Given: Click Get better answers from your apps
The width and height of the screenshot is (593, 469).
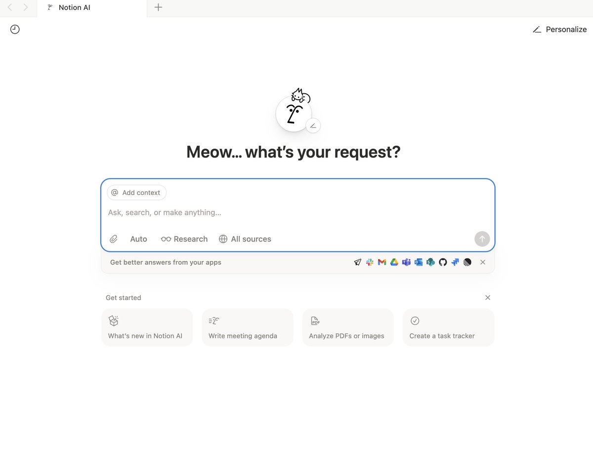Looking at the screenshot, I should 166,262.
